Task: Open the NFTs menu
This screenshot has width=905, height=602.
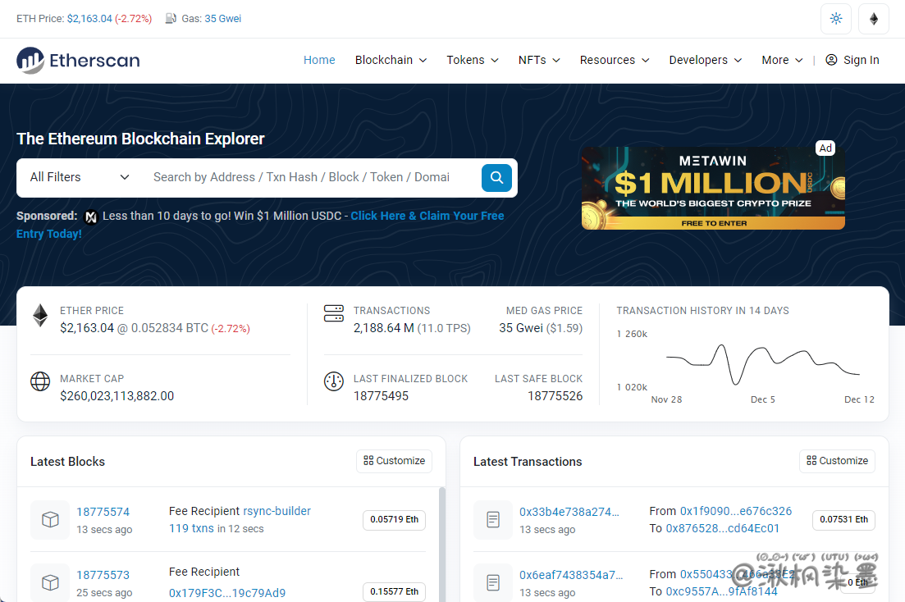Action: 538,60
